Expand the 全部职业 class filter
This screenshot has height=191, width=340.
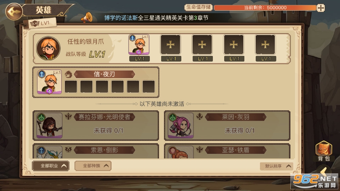click(51, 166)
